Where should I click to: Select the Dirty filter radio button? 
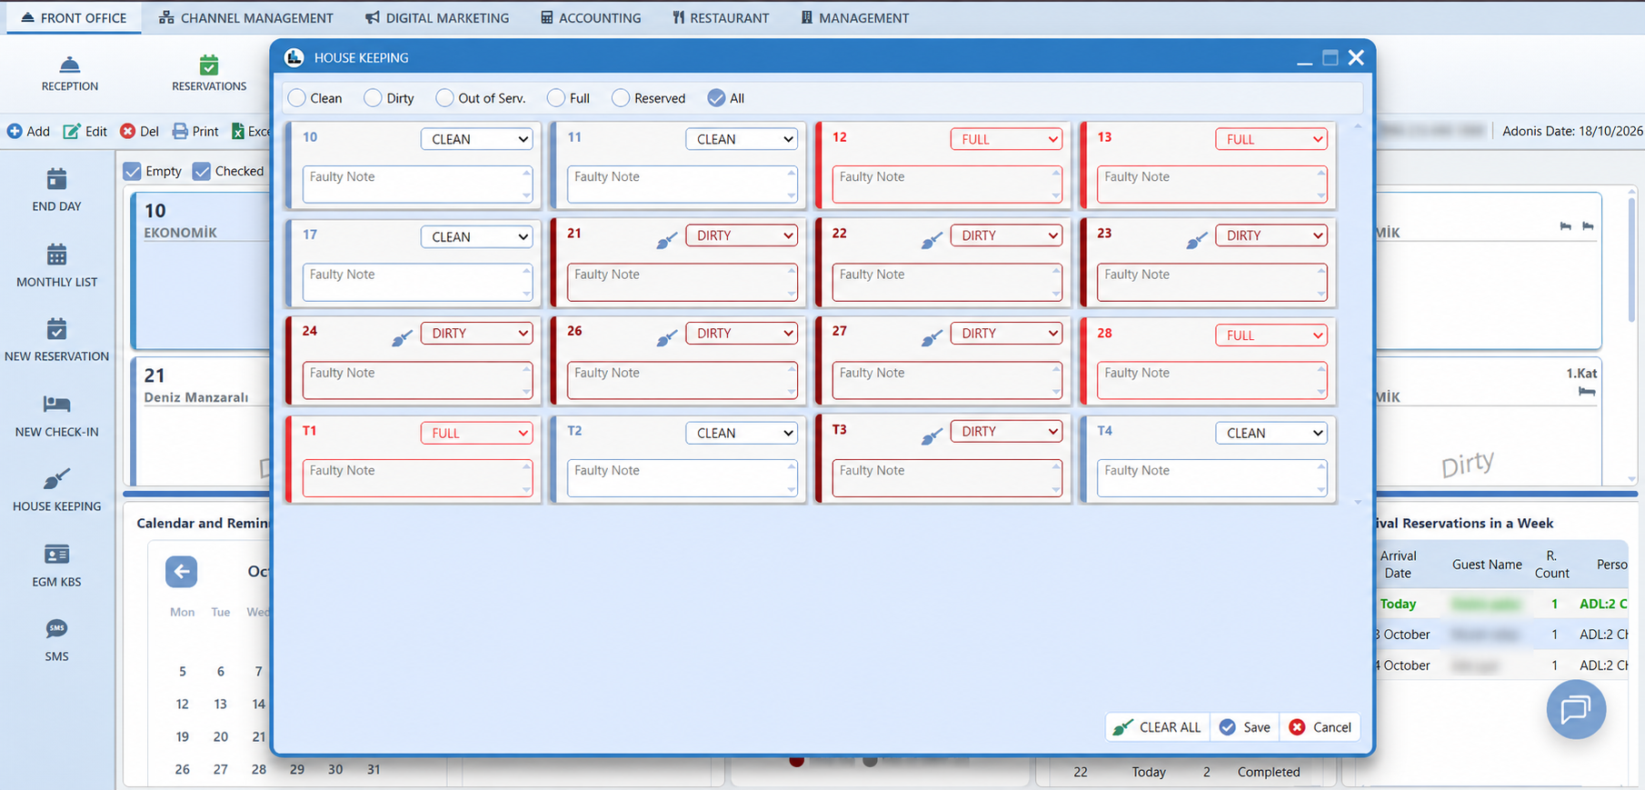tap(373, 98)
